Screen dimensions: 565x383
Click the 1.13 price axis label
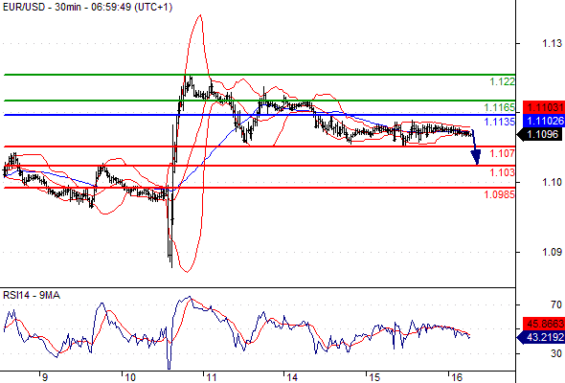[x=552, y=43]
